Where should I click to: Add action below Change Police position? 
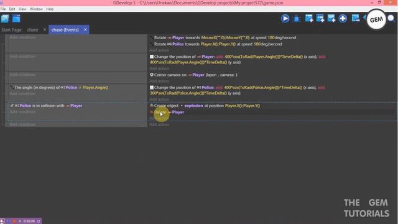159,100
